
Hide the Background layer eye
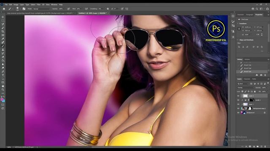[238, 113]
